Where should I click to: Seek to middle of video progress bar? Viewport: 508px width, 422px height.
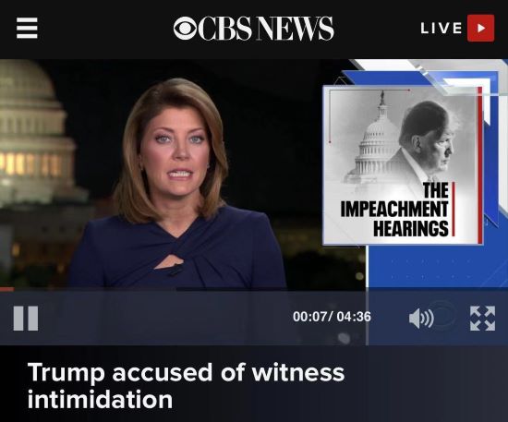(x=254, y=289)
